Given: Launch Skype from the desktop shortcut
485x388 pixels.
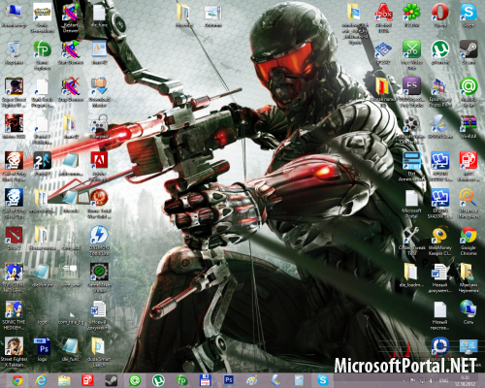Looking at the screenshot, I should 469,15.
